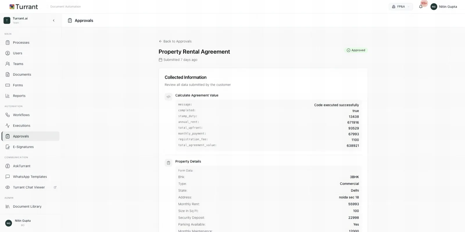Open Forms menu item

click(31, 85)
